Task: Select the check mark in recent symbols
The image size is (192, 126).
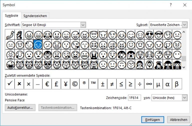Action: (x=10, y=84)
